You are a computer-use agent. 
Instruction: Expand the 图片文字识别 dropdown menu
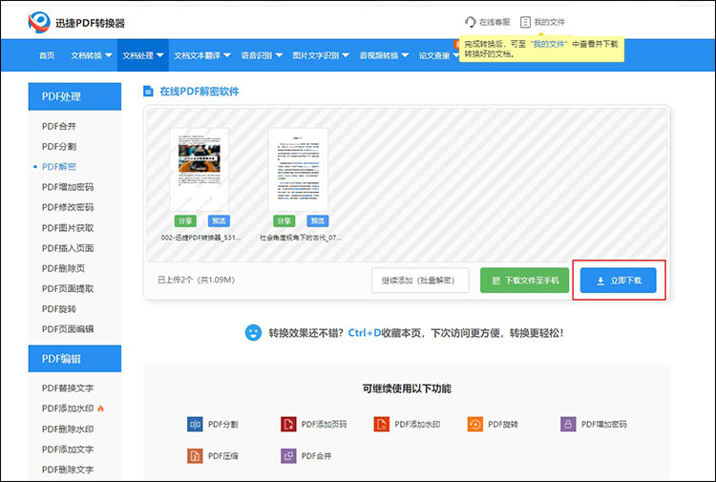321,55
